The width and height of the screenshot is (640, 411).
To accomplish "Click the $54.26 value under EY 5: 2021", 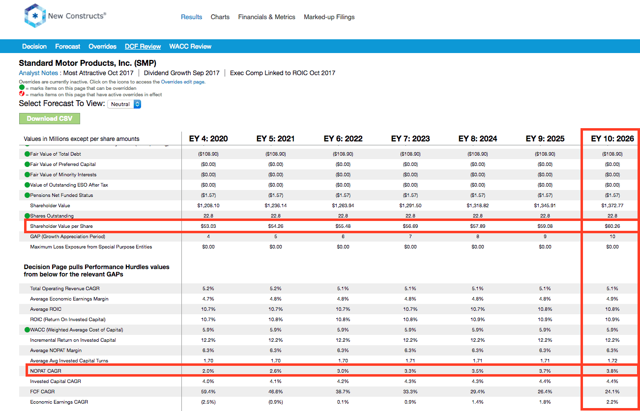I will [276, 226].
